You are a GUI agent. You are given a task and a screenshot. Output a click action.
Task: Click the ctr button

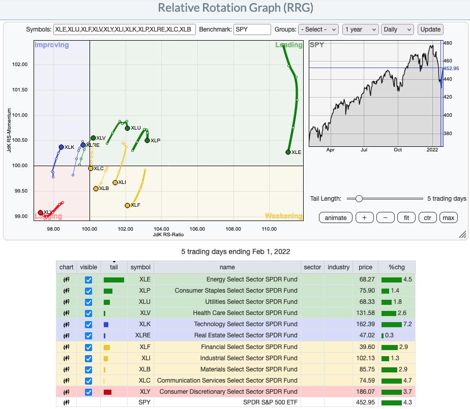click(427, 217)
